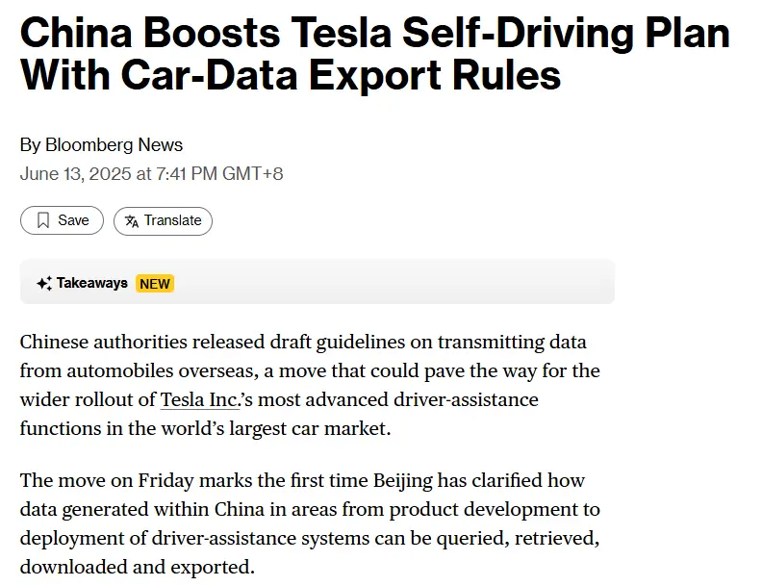Expand the Takeaways summary panel
762x586 pixels.
pos(317,282)
